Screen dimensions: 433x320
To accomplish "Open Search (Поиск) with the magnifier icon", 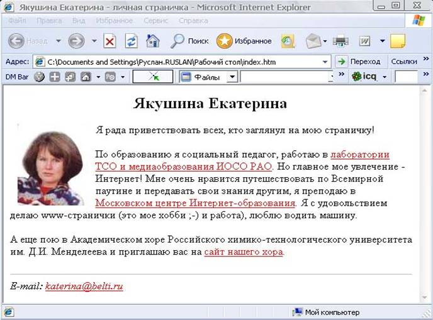I will point(177,41).
